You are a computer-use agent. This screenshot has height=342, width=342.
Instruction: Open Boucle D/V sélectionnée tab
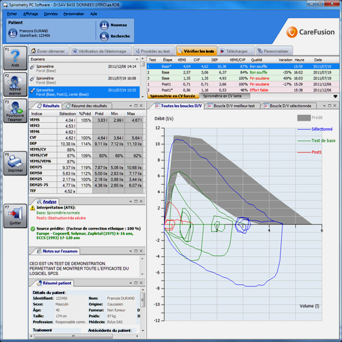coord(288,106)
